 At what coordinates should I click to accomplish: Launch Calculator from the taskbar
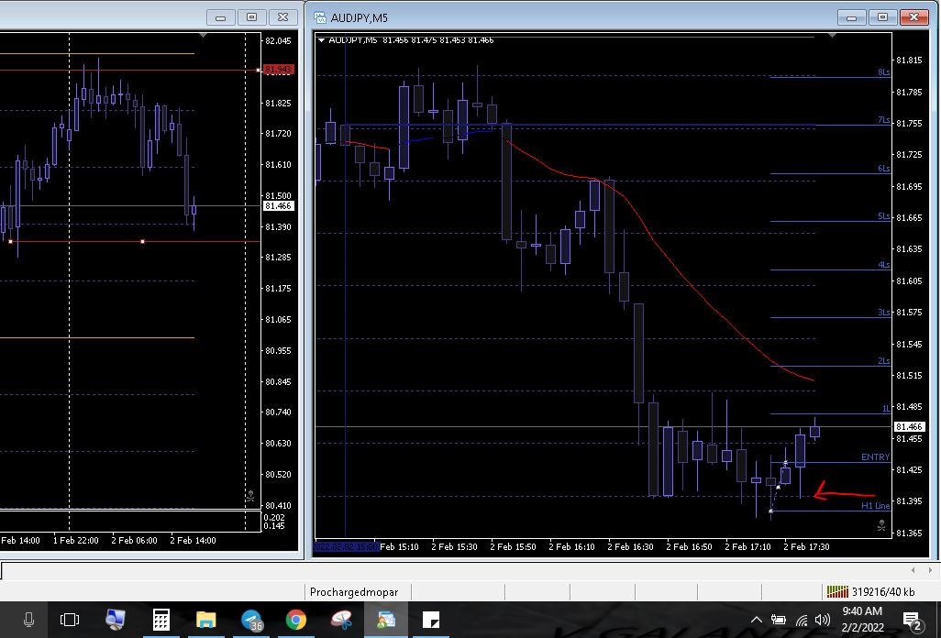pos(161,620)
